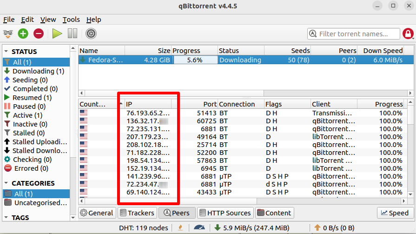Sort torrents by Seeds column header
The height and width of the screenshot is (234, 416).
(x=287, y=50)
